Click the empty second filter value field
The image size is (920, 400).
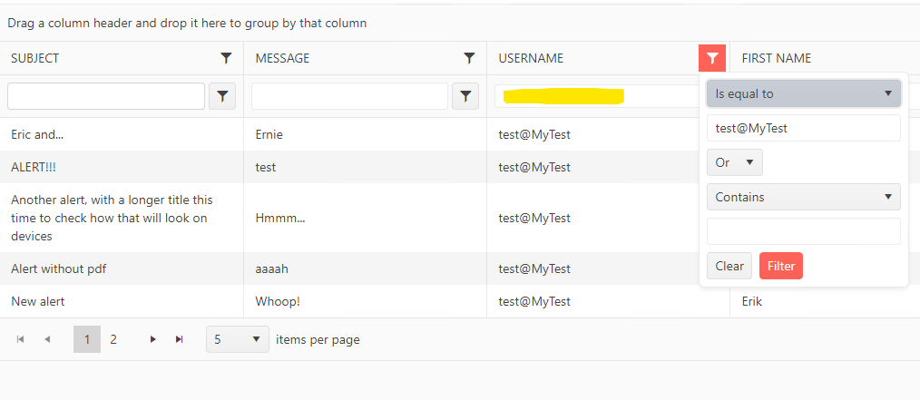[x=804, y=231]
